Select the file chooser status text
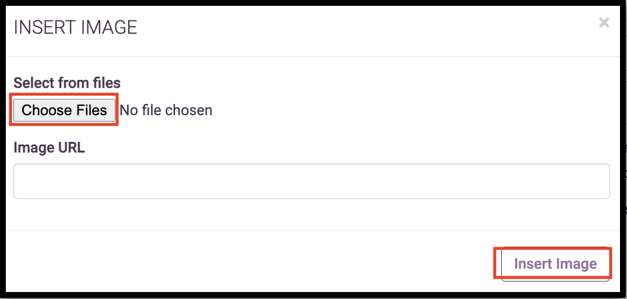Viewport: 627px width, 299px height. (166, 110)
